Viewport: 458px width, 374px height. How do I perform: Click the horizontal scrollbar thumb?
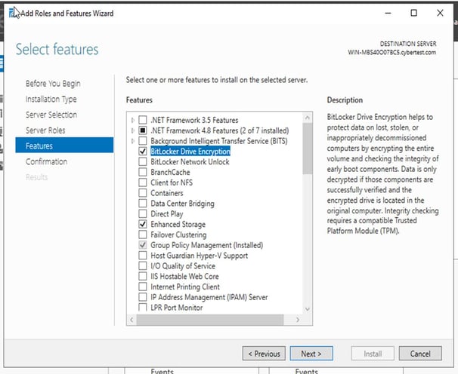[210, 320]
